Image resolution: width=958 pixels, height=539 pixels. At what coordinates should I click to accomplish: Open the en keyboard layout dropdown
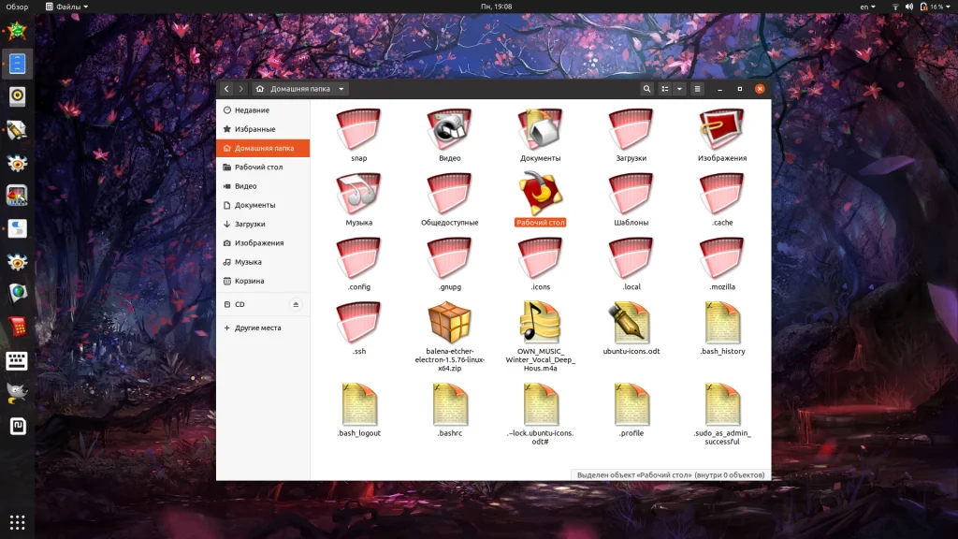point(869,7)
